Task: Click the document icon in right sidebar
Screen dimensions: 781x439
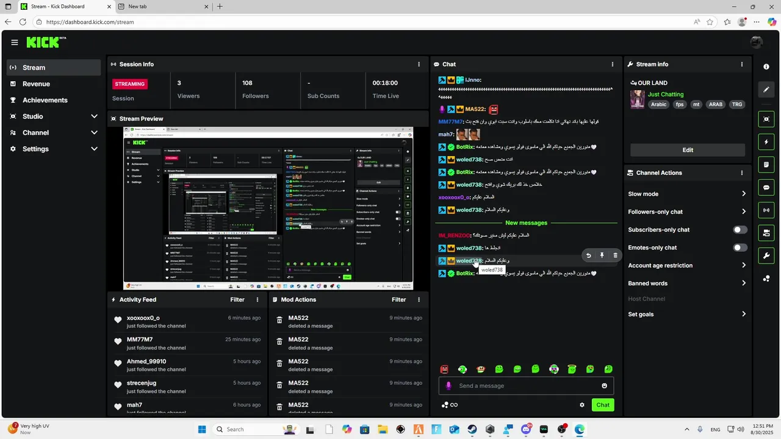Action: coord(766,165)
